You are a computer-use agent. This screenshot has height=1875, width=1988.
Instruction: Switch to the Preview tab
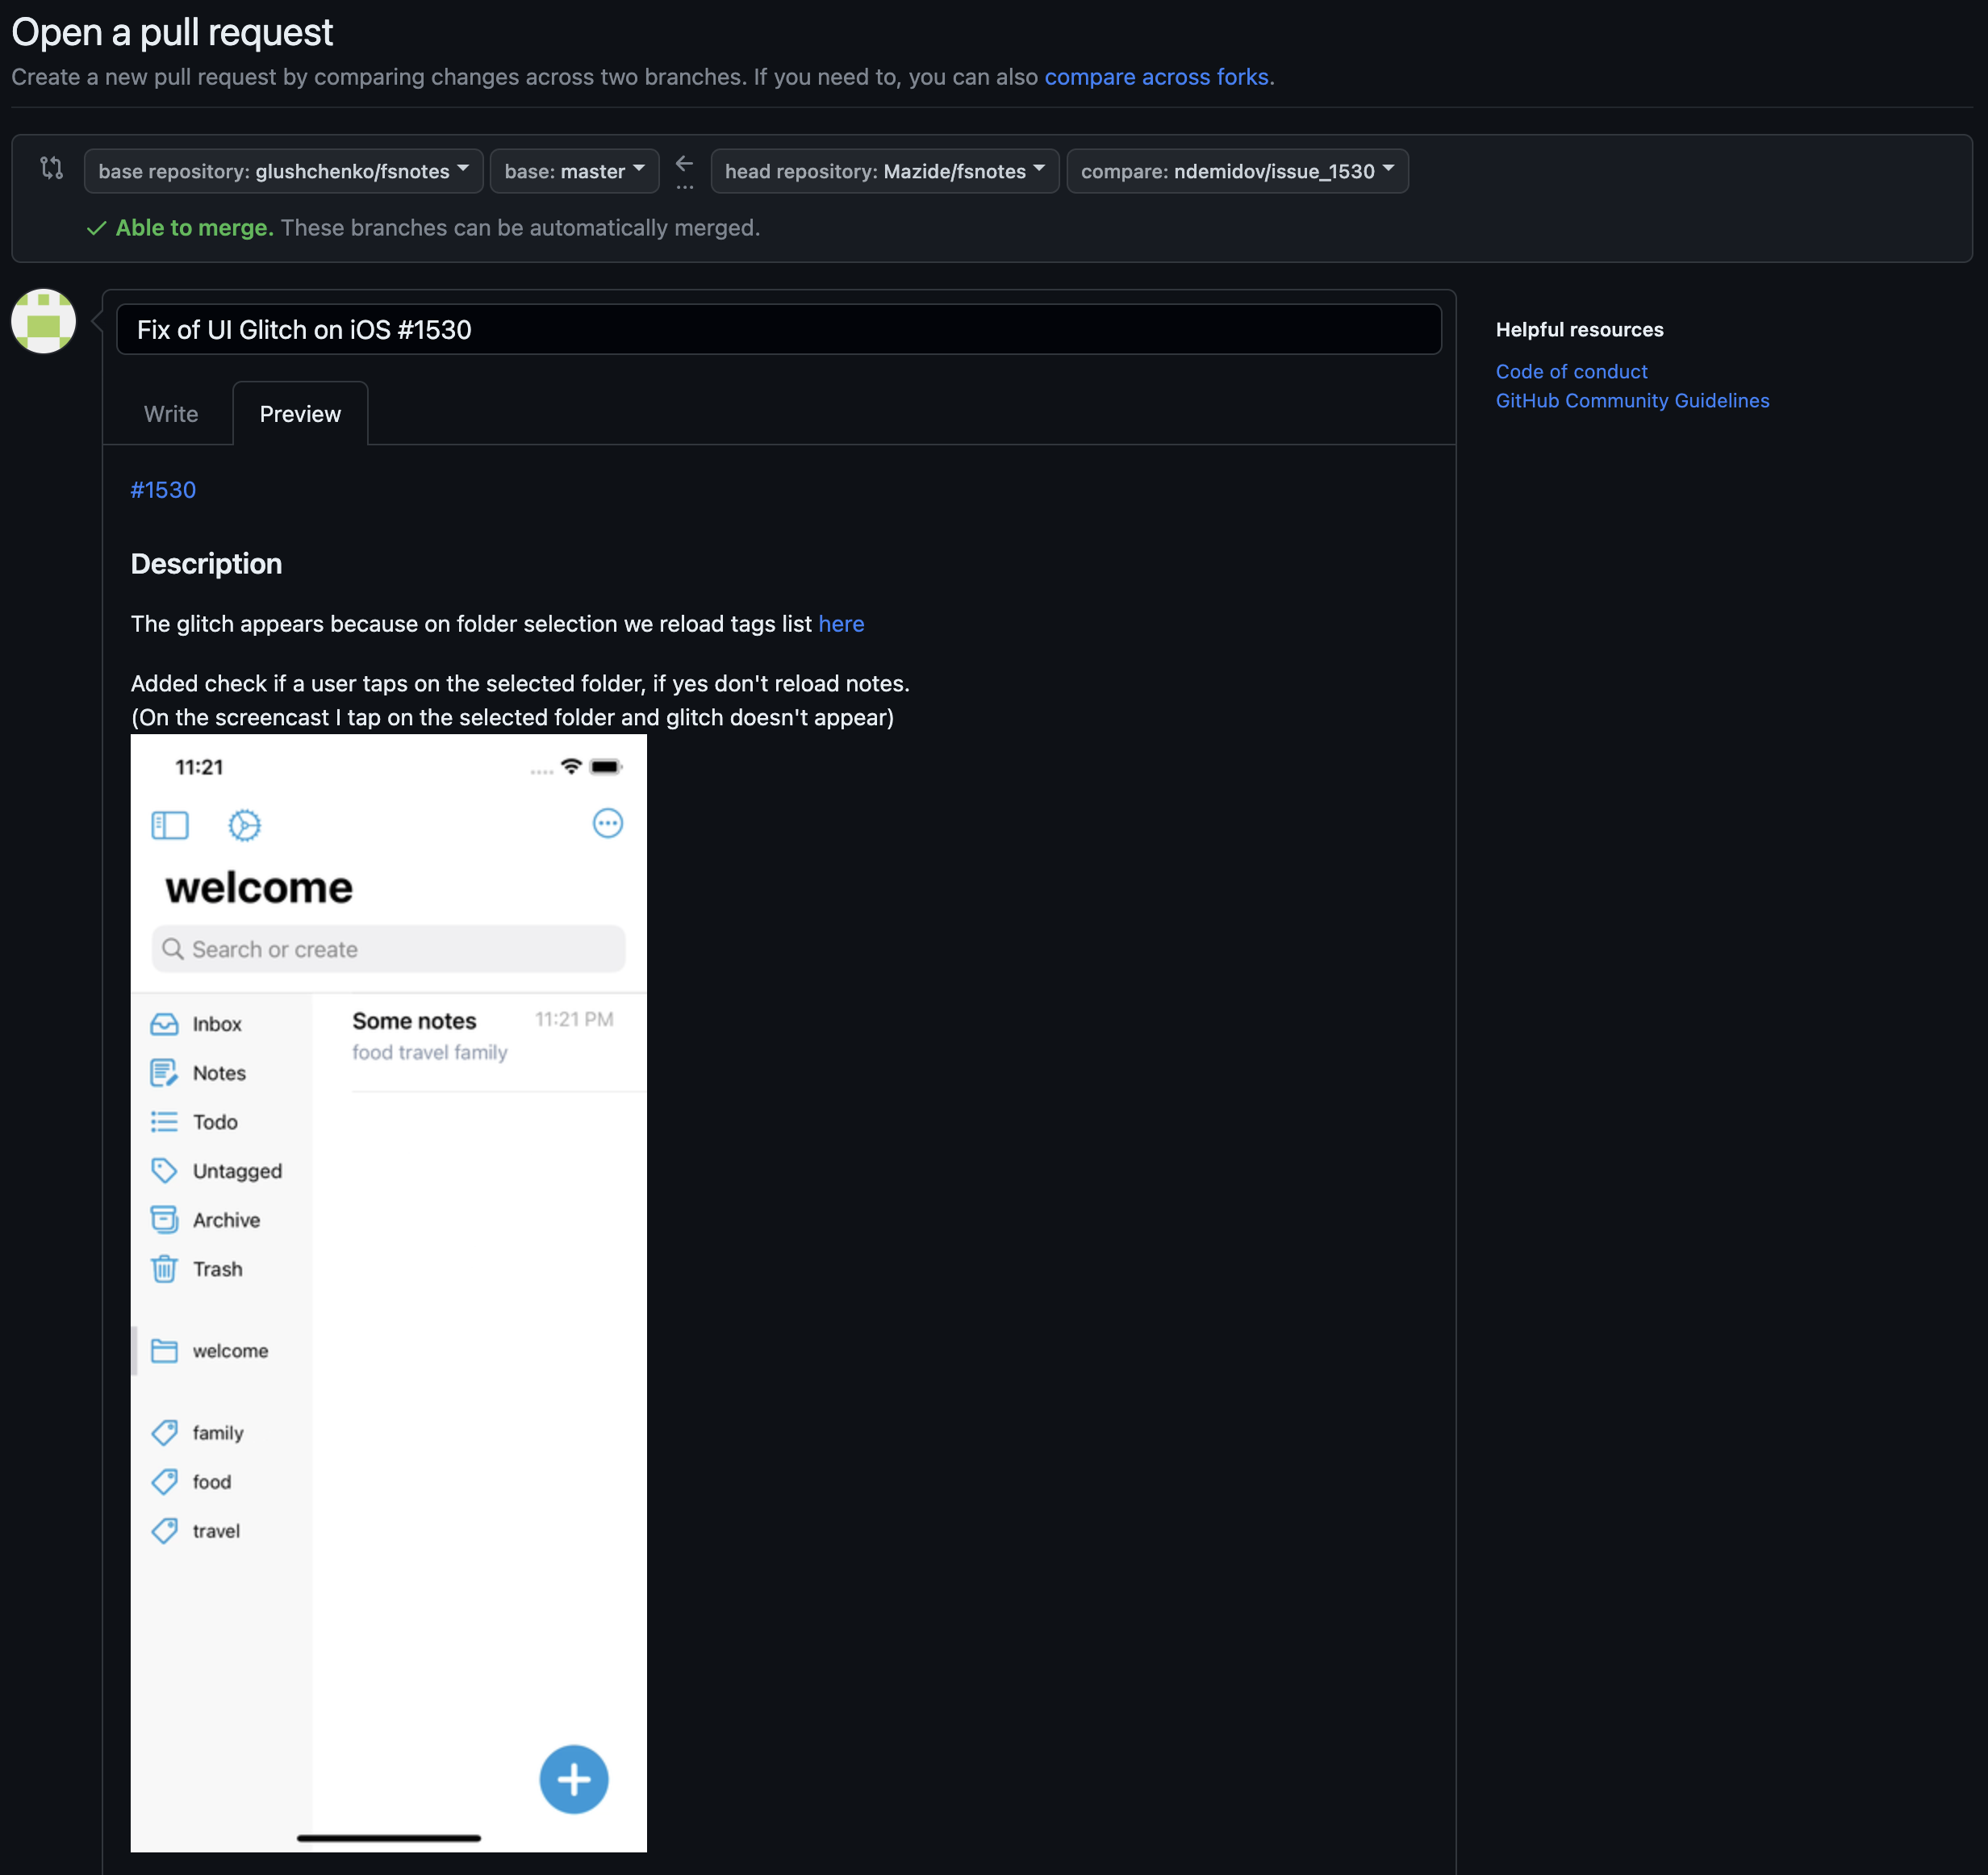tap(299, 412)
